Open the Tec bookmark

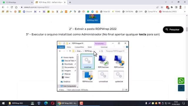pos(9,12)
